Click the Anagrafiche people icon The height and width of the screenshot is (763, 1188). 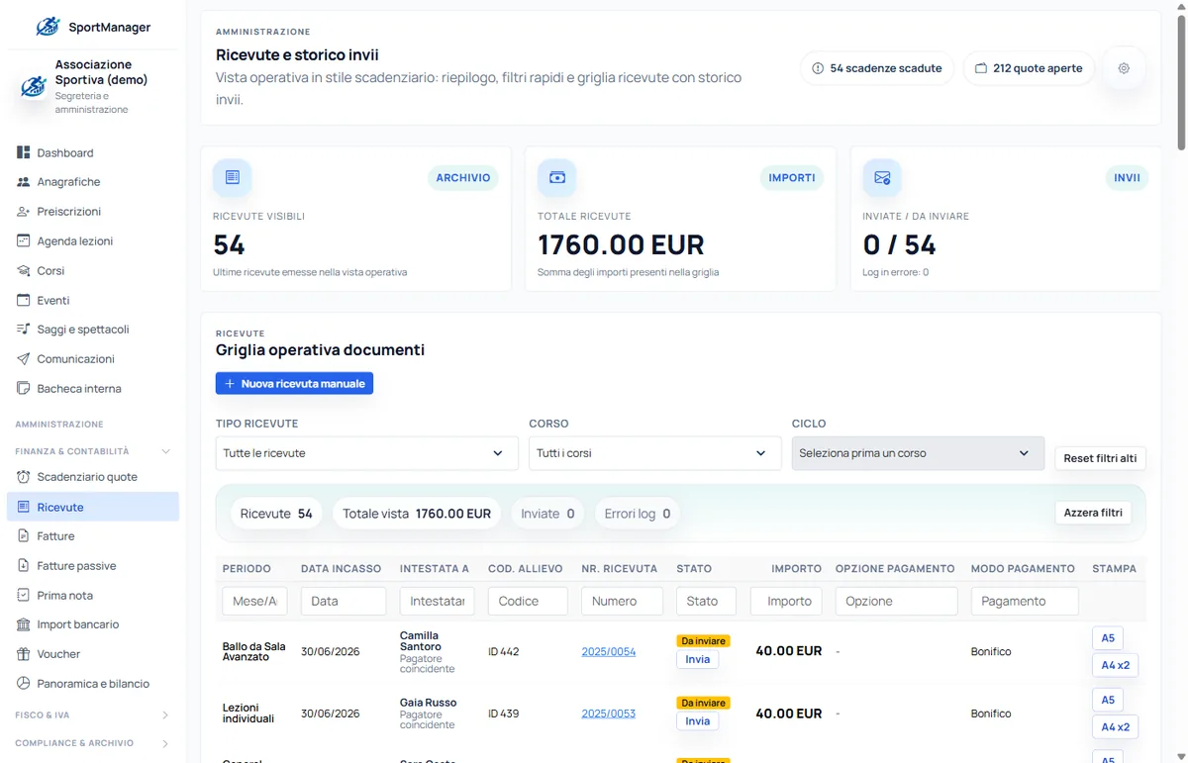tap(24, 182)
